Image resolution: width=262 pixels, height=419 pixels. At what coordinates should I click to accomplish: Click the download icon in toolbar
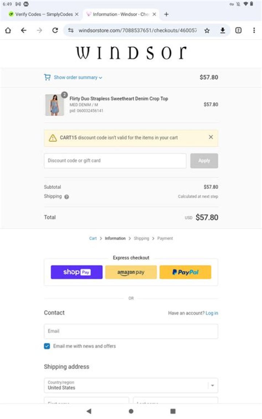coord(223,31)
